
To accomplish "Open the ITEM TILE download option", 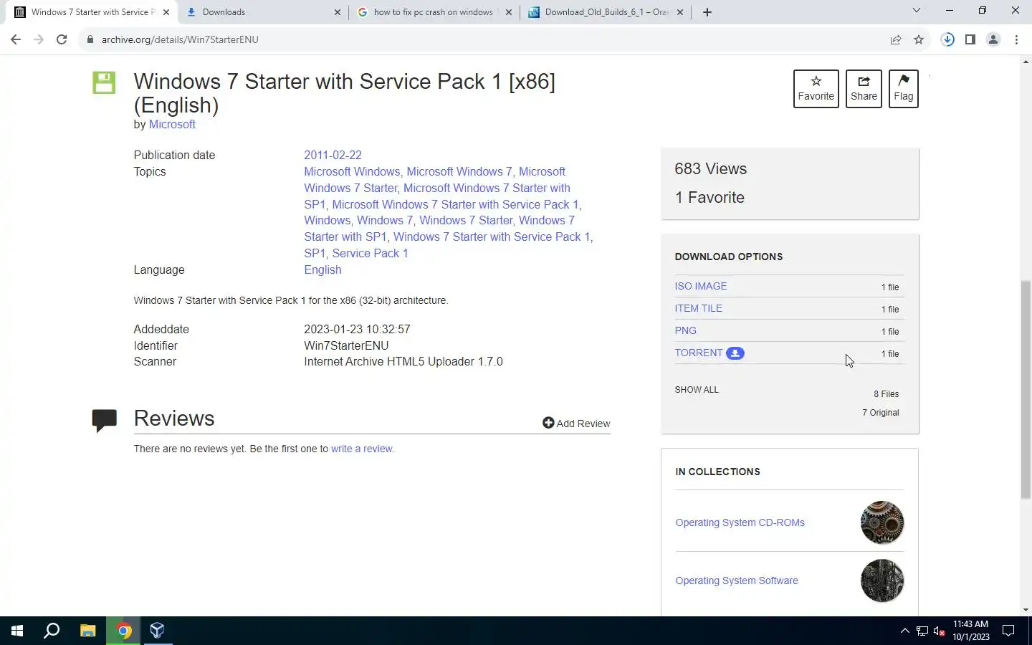I will pyautogui.click(x=698, y=308).
